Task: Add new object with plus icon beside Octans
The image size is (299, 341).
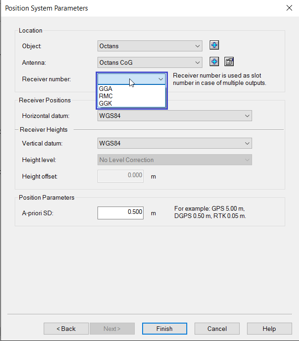Action: (214, 45)
